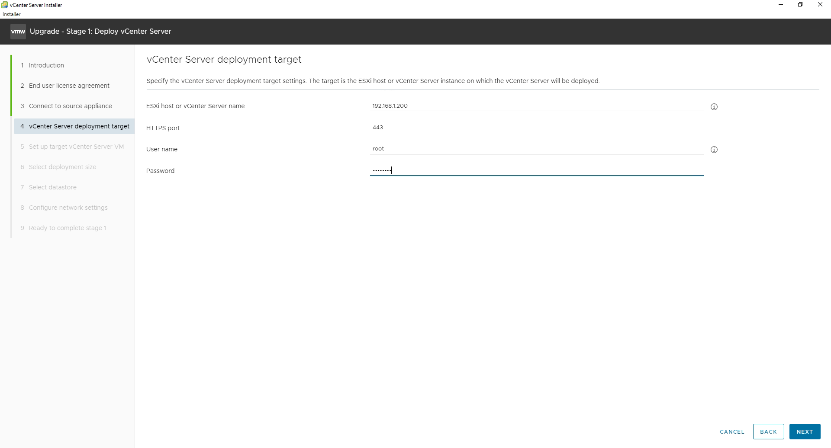Viewport: 831px width, 448px height.
Task: Click the ESXi host name input field
Action: pyautogui.click(x=537, y=106)
